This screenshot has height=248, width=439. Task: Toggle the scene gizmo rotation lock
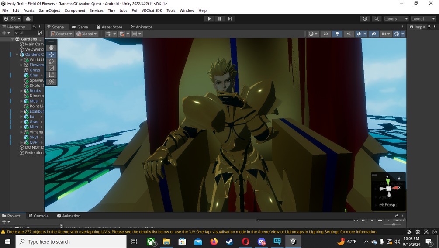click(x=399, y=178)
